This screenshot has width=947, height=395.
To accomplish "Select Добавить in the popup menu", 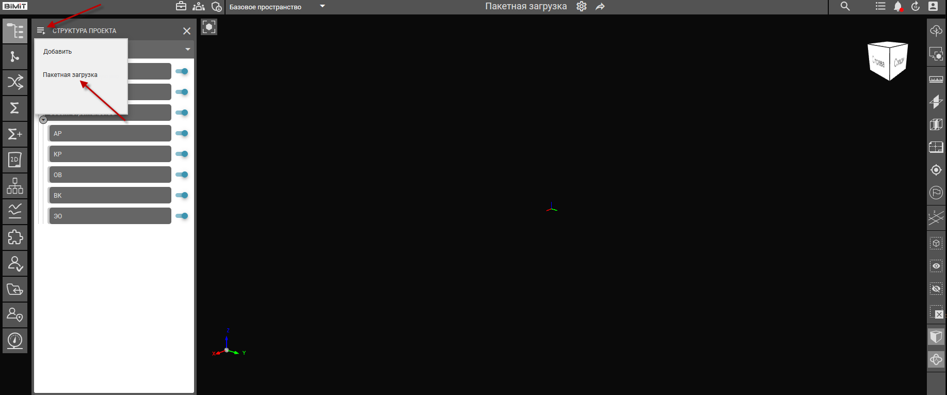I will (x=58, y=52).
